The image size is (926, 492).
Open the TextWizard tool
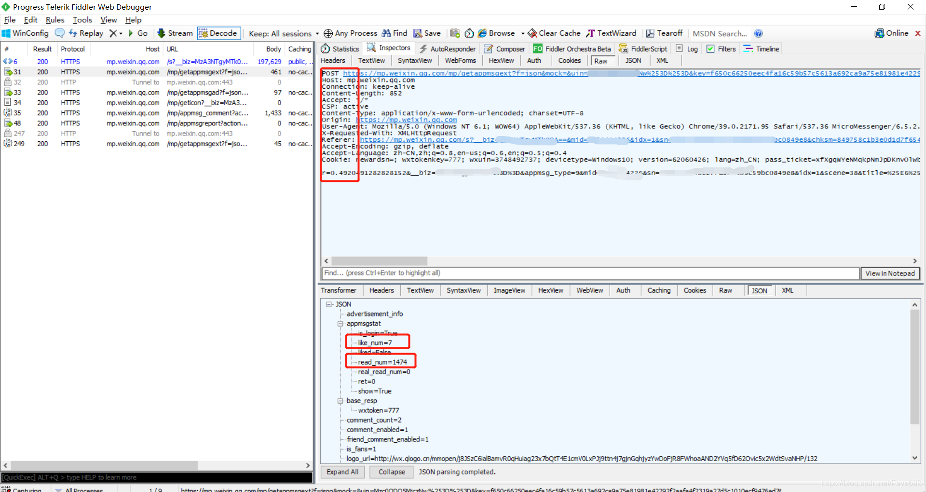tap(611, 33)
